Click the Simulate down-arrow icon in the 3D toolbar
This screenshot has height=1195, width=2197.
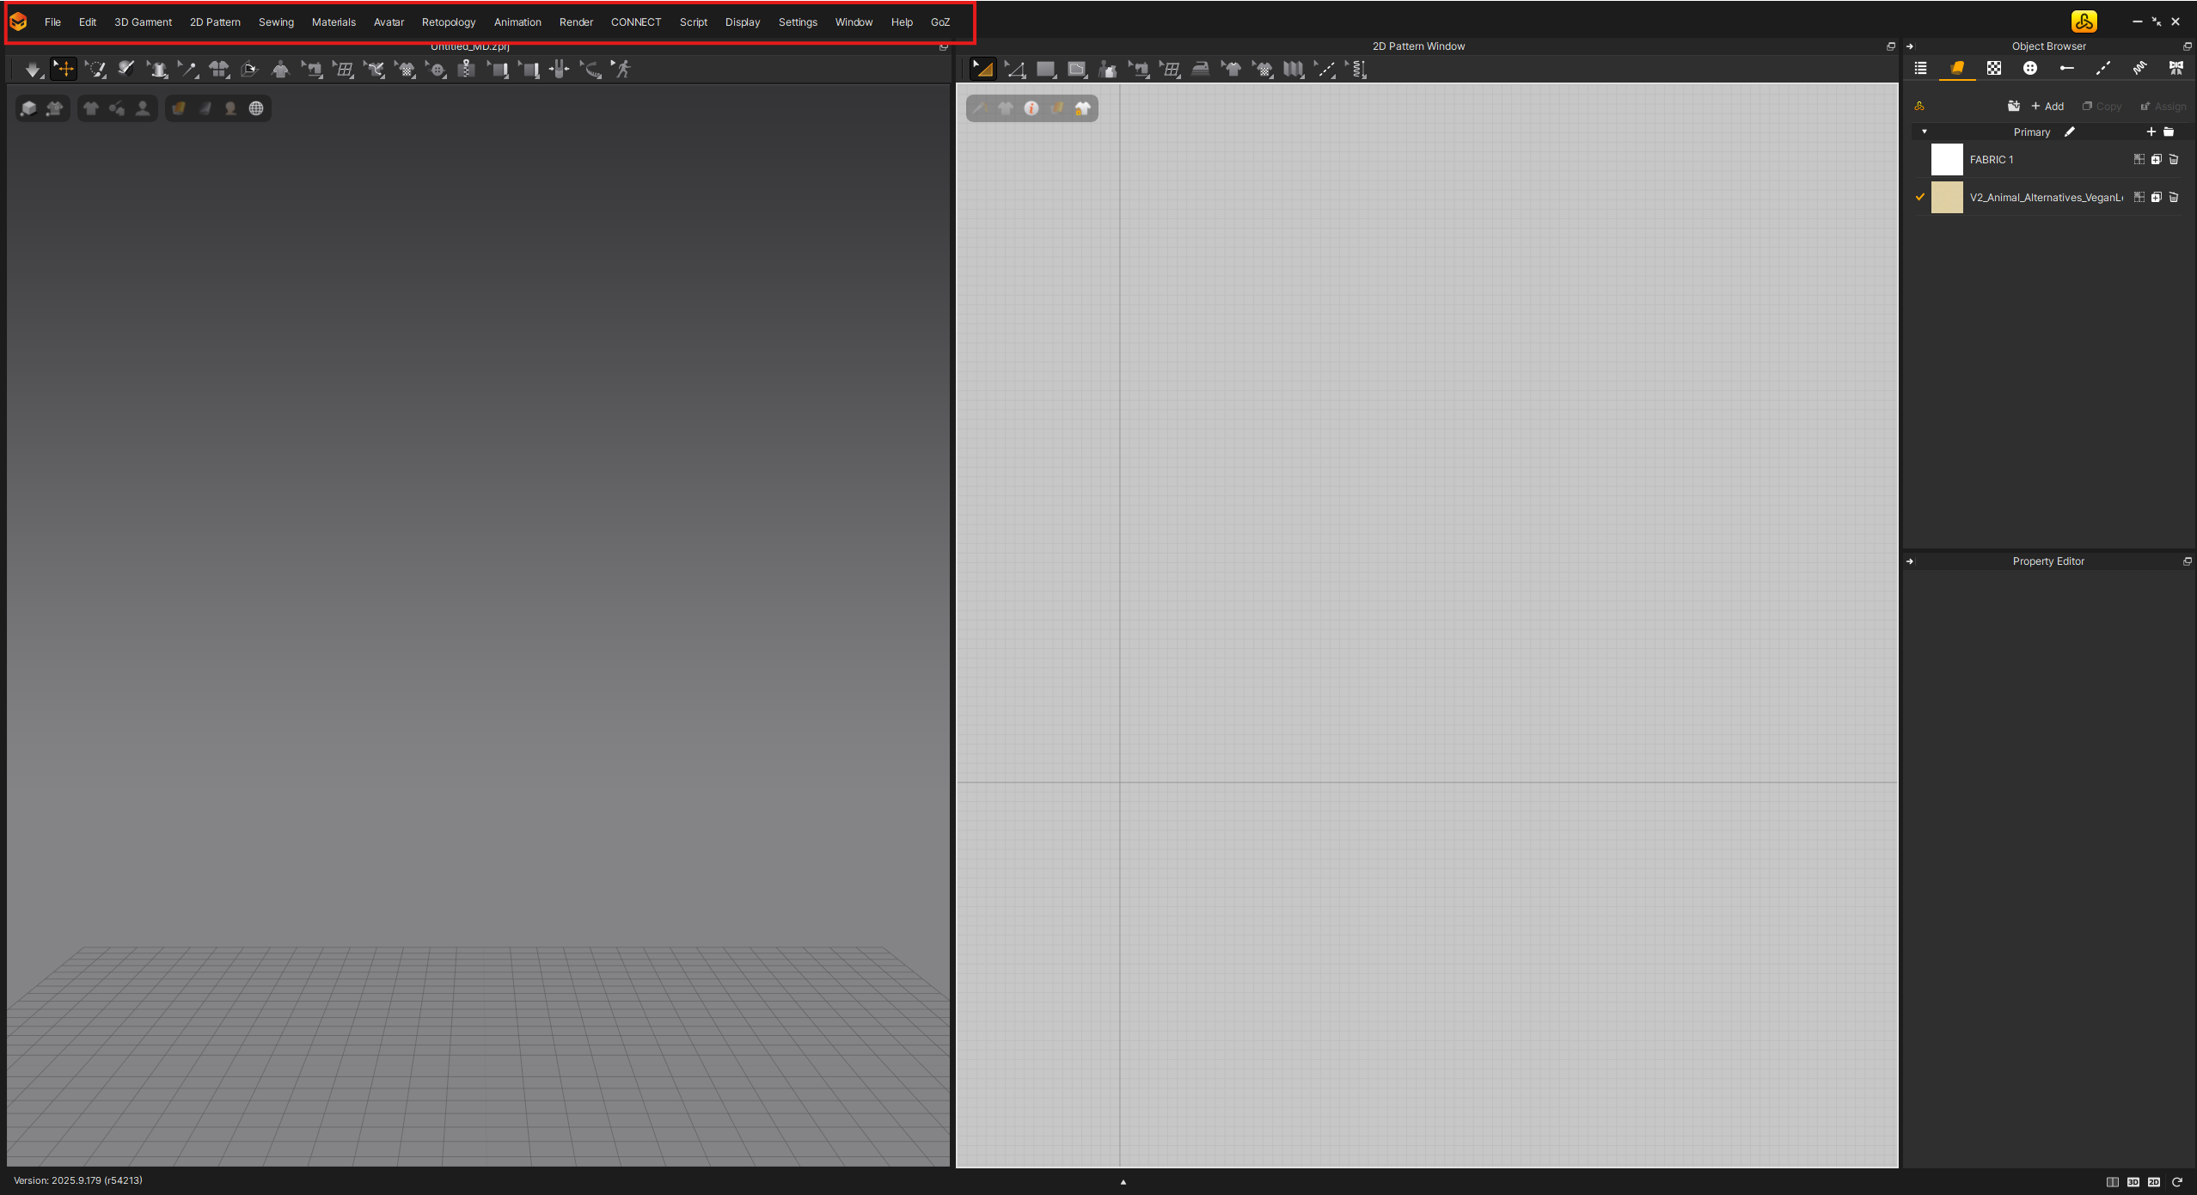click(33, 69)
